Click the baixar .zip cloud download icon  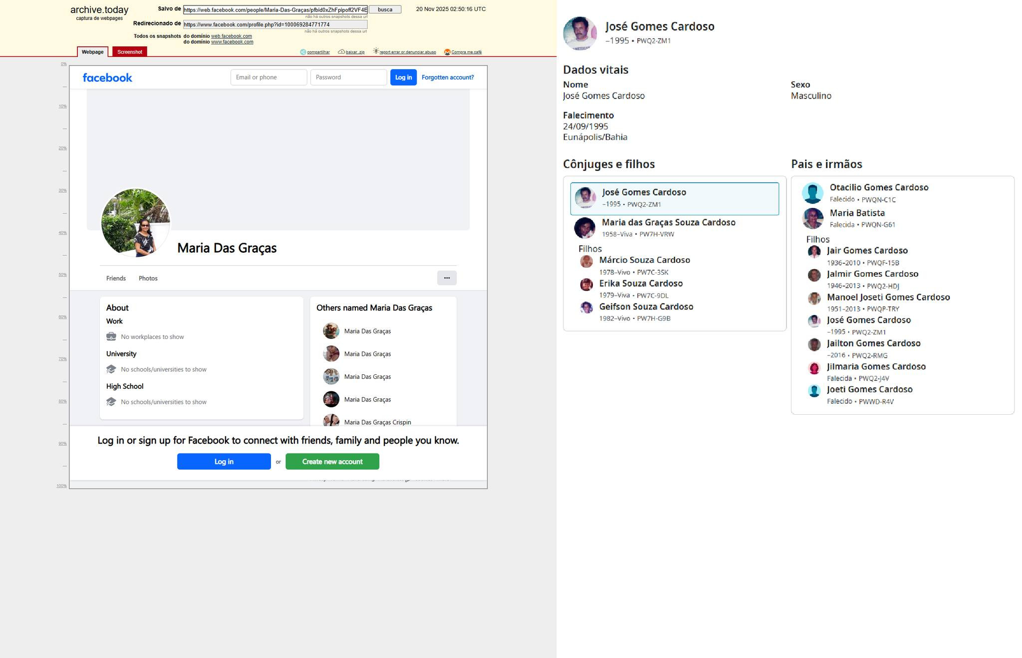[341, 52]
